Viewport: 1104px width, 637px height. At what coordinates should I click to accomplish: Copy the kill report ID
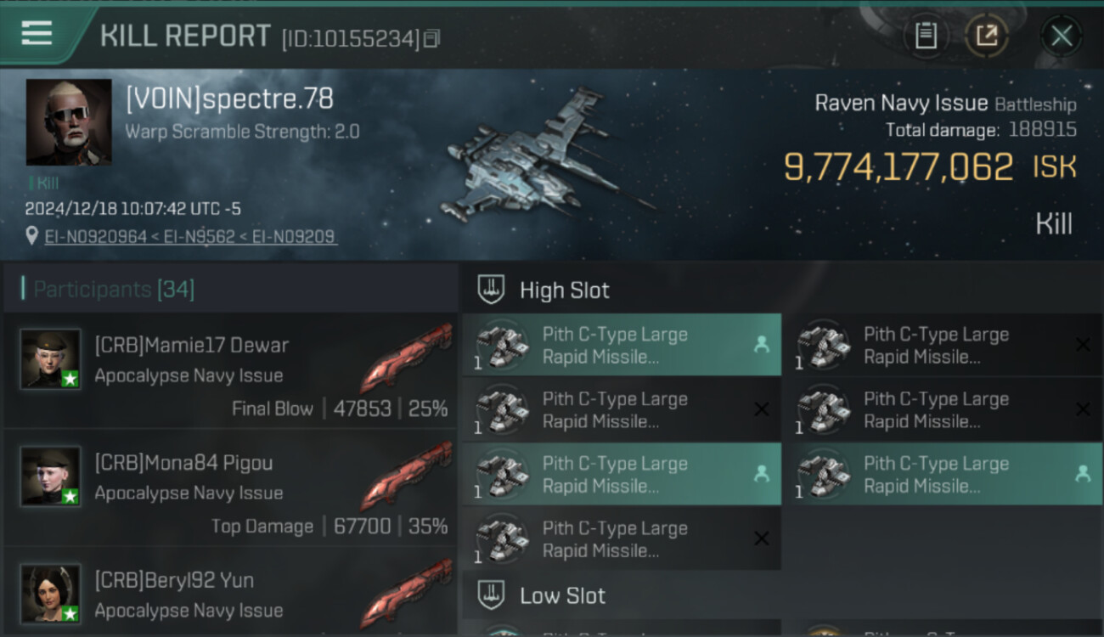[x=431, y=38]
